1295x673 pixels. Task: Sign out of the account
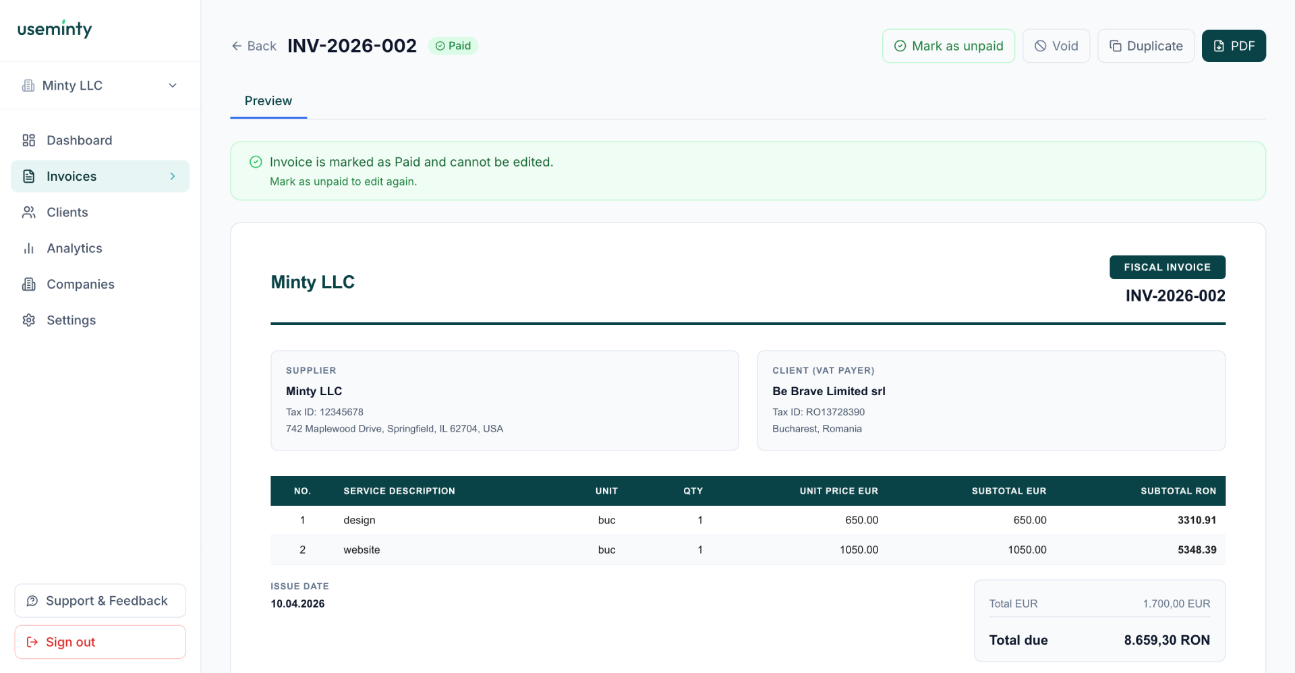(100, 642)
